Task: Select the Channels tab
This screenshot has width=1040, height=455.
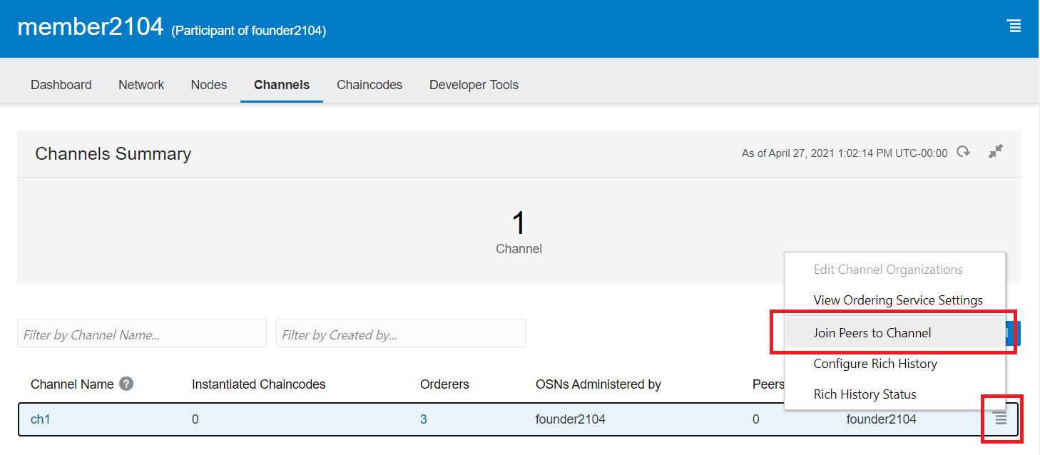Action: 282,85
